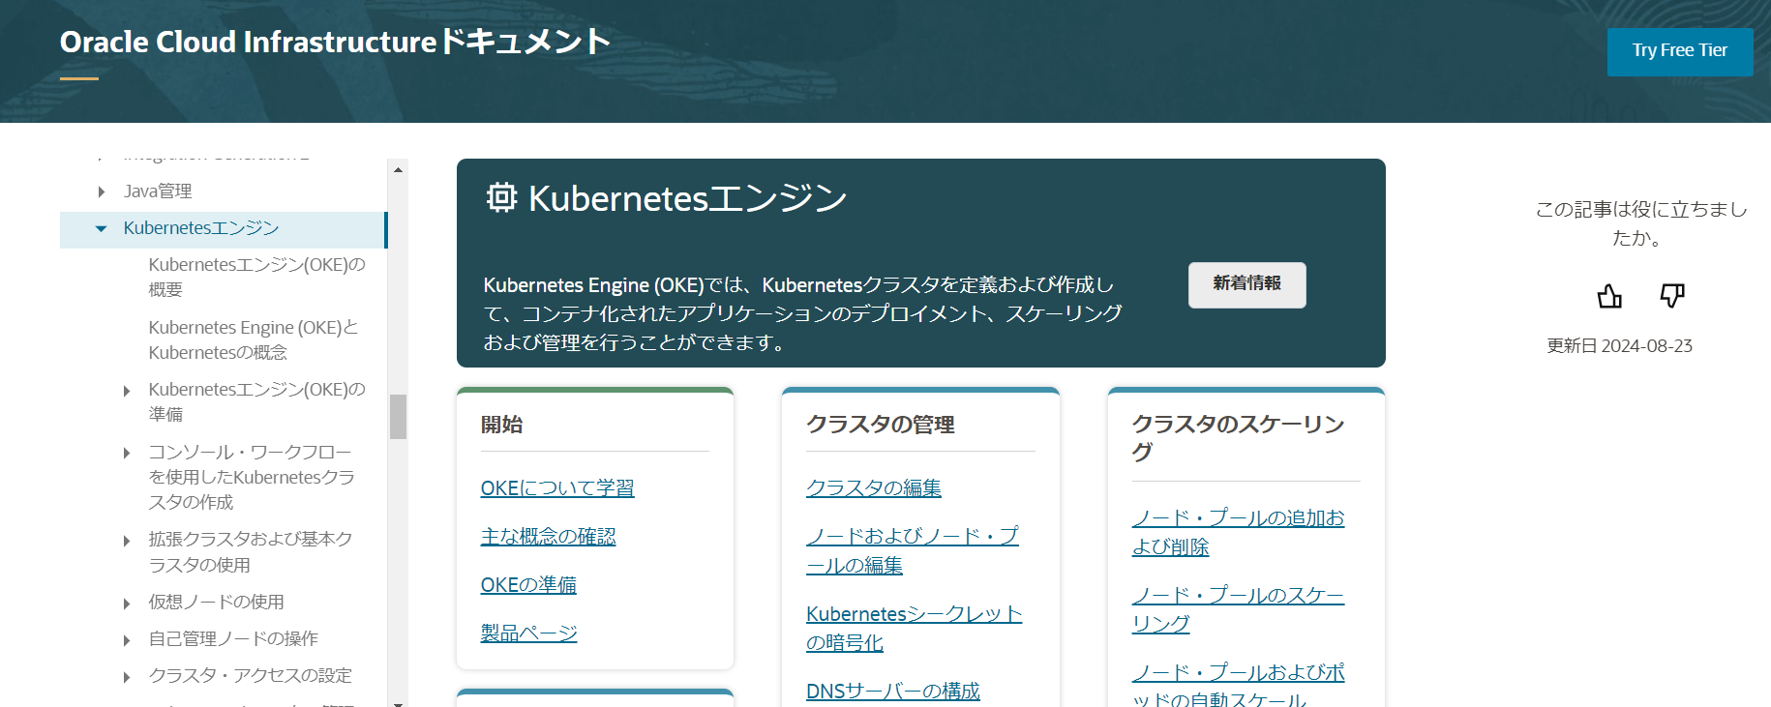Expand コンソール・ワークフロー tree arrow

click(x=127, y=453)
